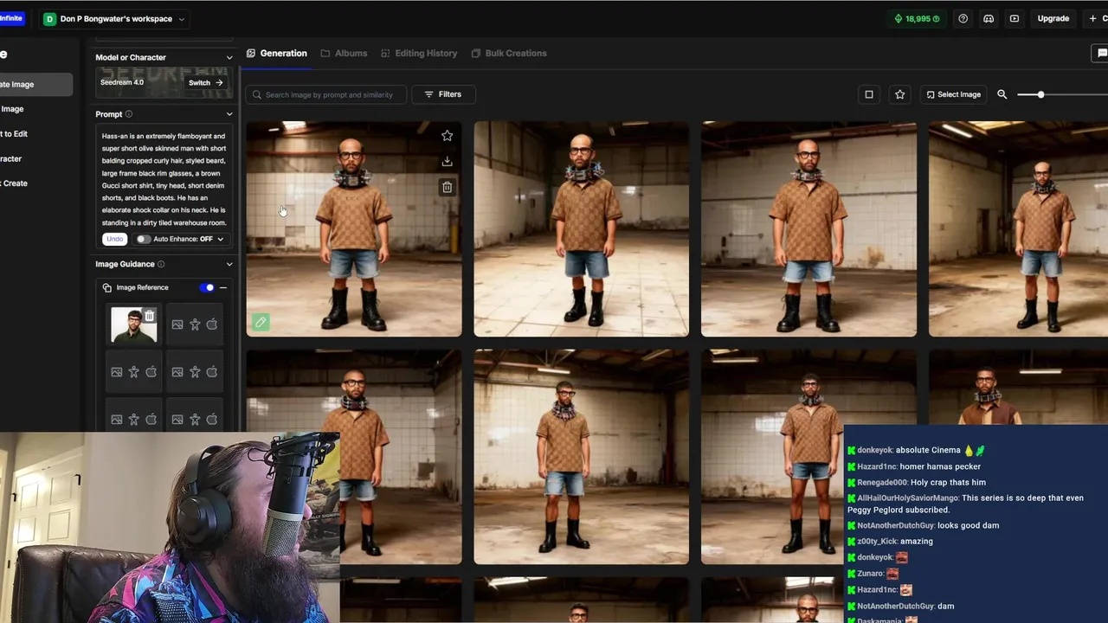Click the blue Infinite plan badge
This screenshot has height=623, width=1108.
click(x=12, y=18)
